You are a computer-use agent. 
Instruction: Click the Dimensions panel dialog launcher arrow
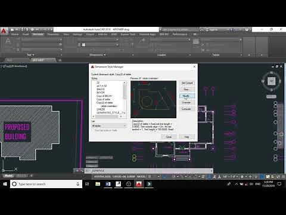point(132,55)
